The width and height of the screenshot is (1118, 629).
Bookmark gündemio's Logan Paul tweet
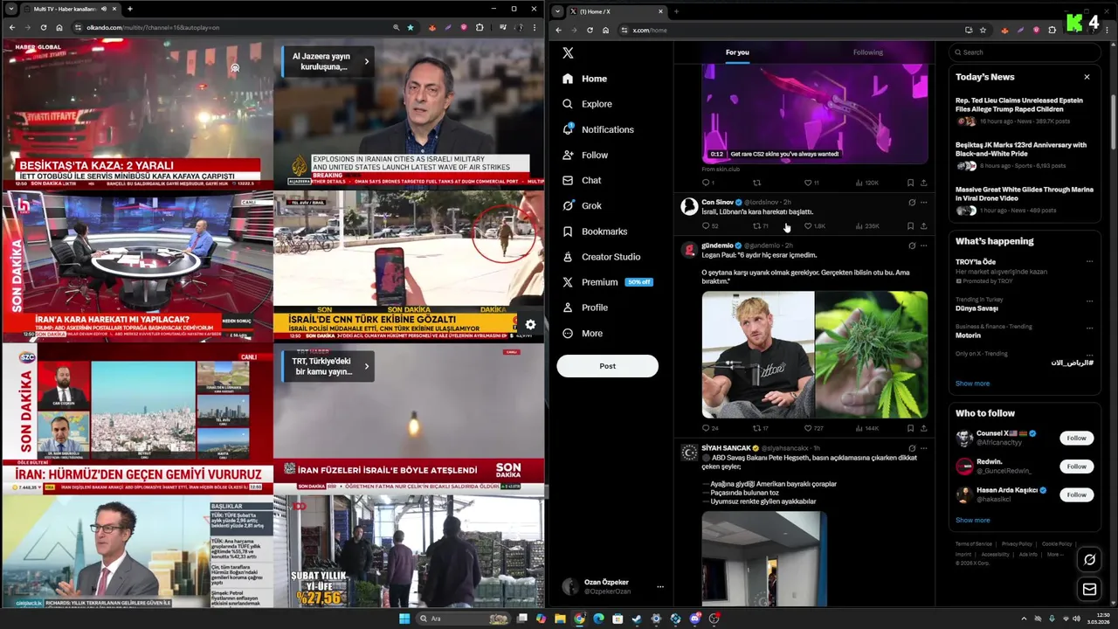click(x=910, y=428)
